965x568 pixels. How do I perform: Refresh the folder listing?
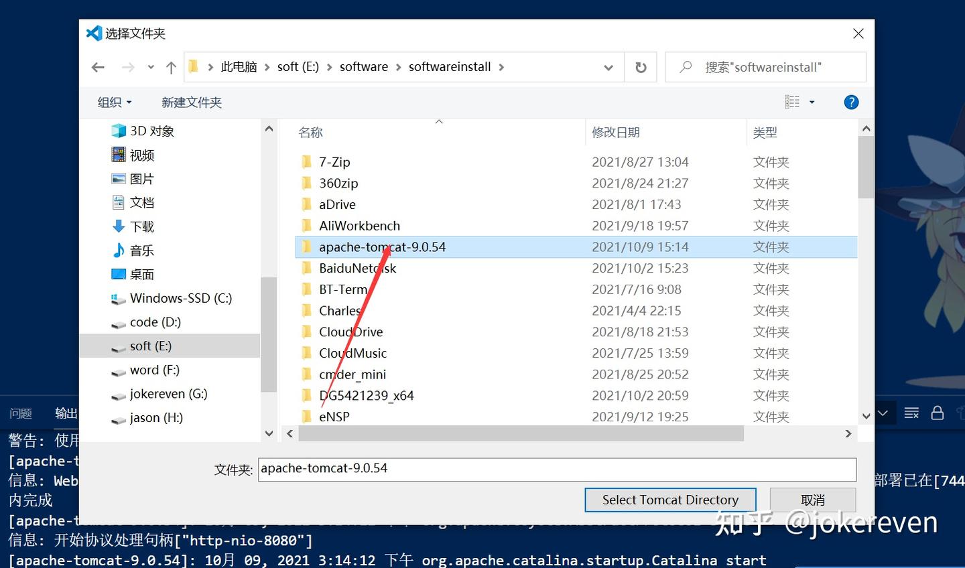[x=640, y=67]
